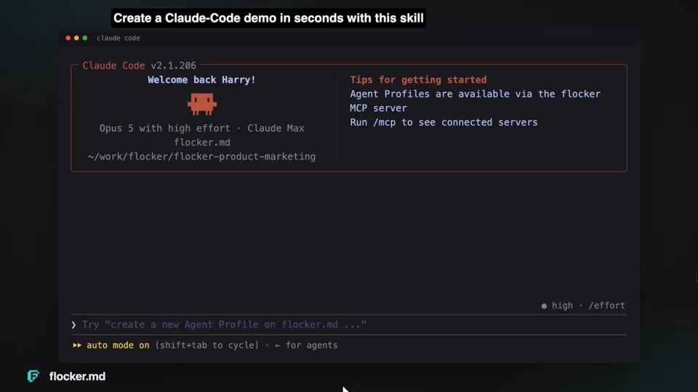Click the 'MCP server' text line

[x=378, y=108]
